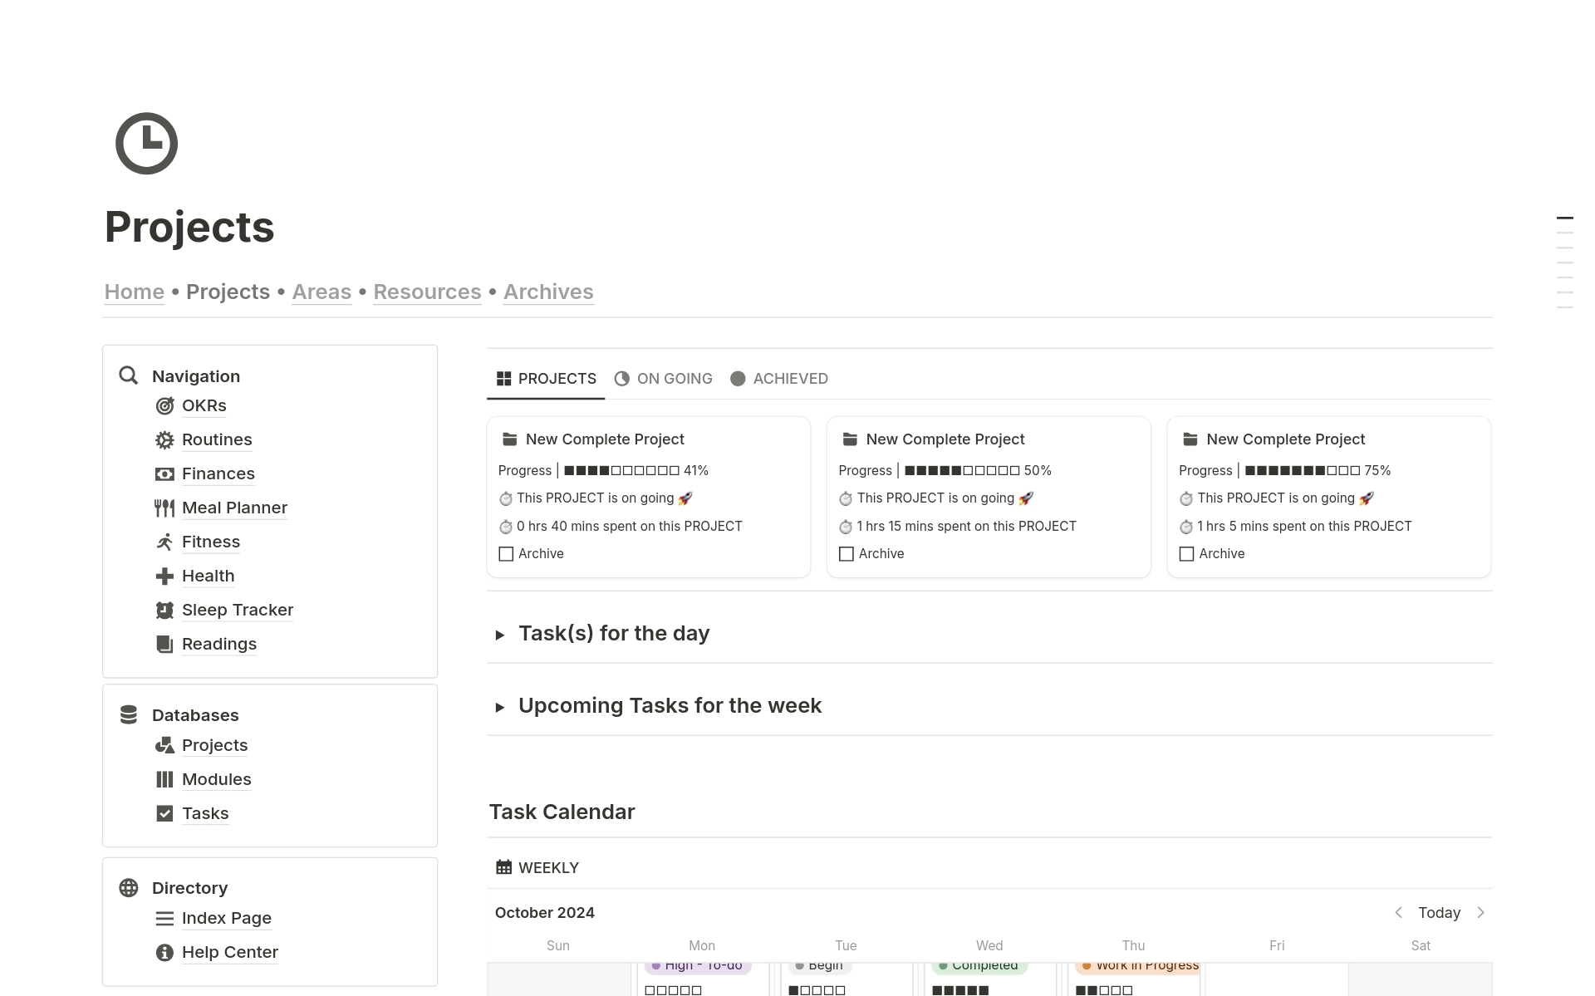1595x996 pixels.
Task: Open the Meal Planner page link
Action: [234, 508]
